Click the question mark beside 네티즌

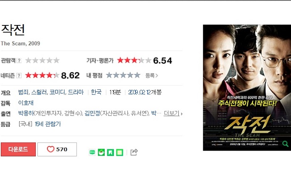pyautogui.click(x=19, y=76)
